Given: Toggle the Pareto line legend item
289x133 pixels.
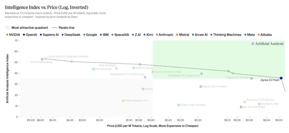Looking at the screenshot, I should pyautogui.click(x=63, y=28).
